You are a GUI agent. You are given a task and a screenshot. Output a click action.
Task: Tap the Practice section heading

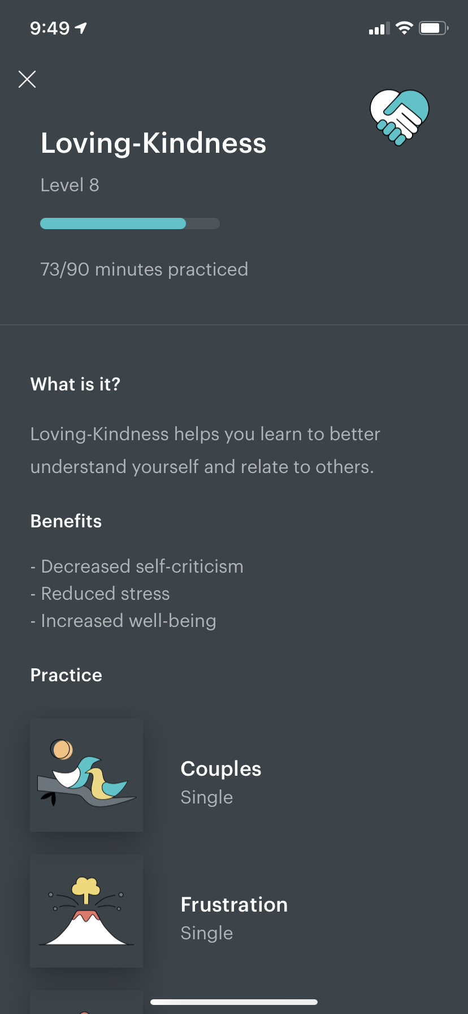(x=66, y=675)
